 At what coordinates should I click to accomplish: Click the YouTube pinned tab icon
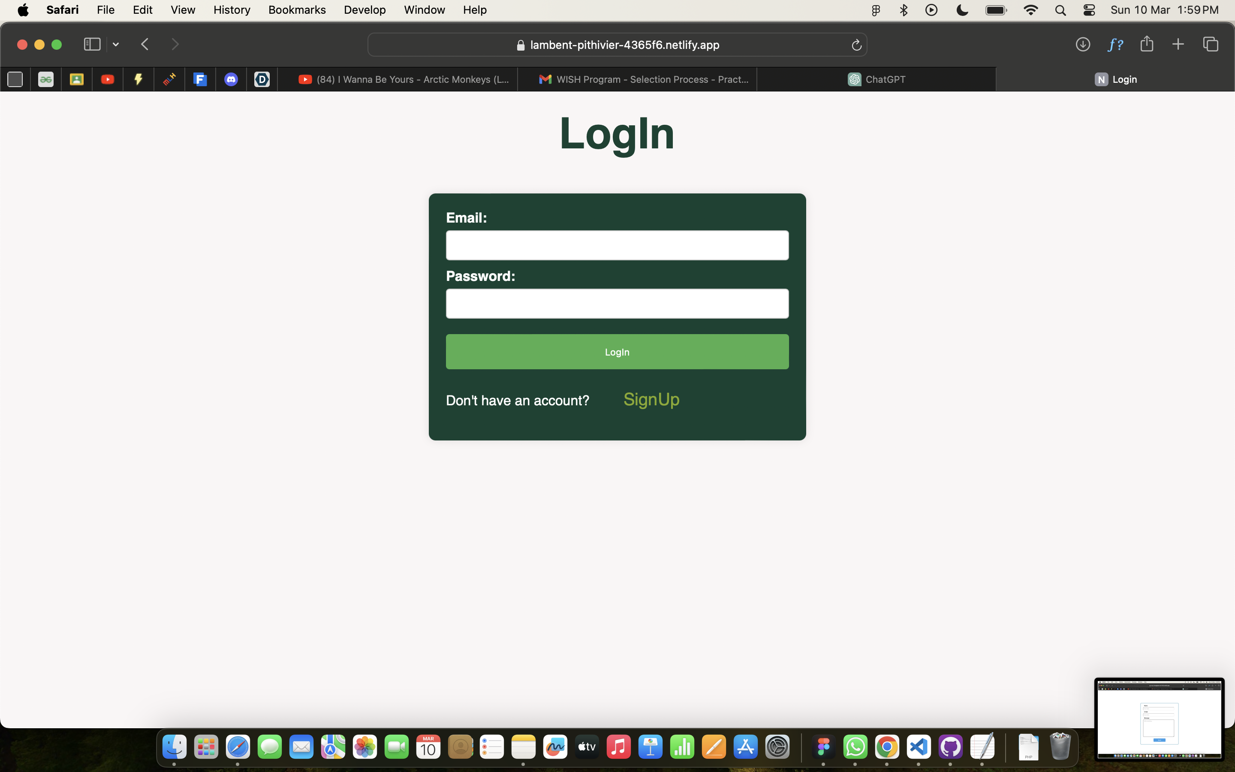[108, 79]
